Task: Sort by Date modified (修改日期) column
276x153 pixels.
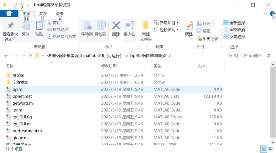Action: [x=109, y=66]
